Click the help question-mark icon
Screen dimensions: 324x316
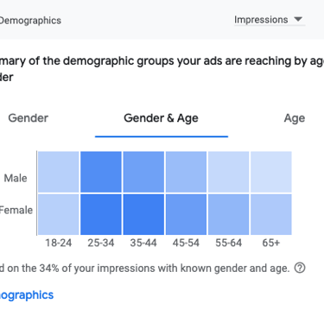coord(300,268)
